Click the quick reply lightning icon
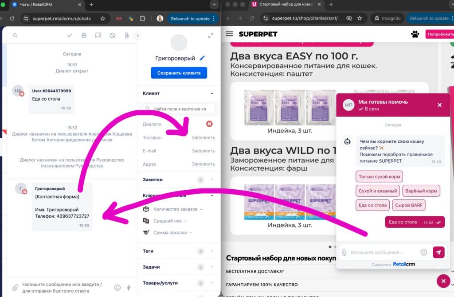 (129, 287)
